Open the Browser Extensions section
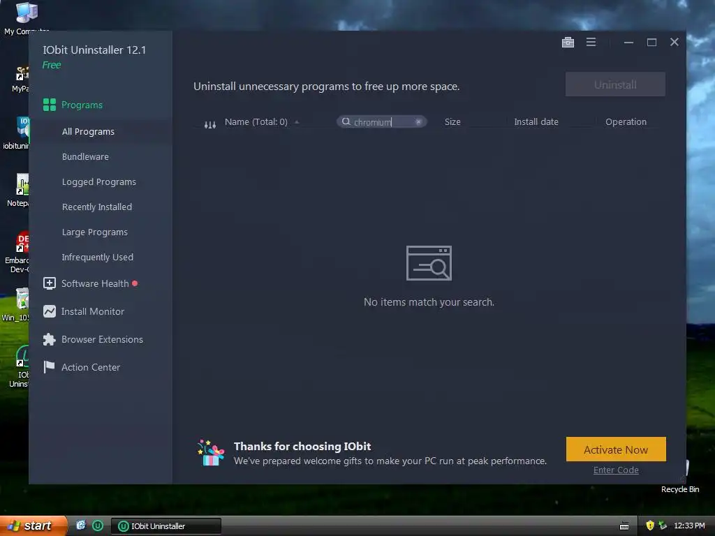 coord(102,340)
